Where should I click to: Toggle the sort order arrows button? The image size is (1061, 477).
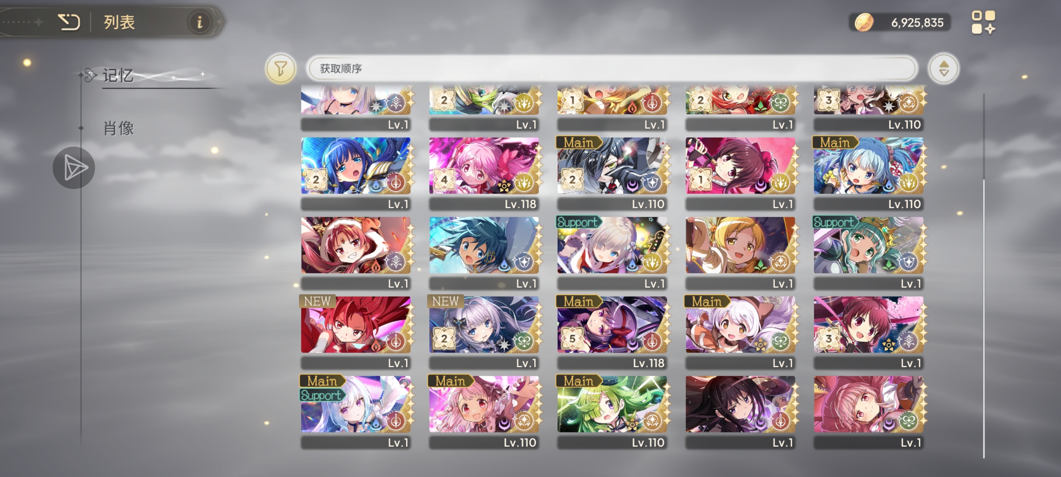coord(943,68)
